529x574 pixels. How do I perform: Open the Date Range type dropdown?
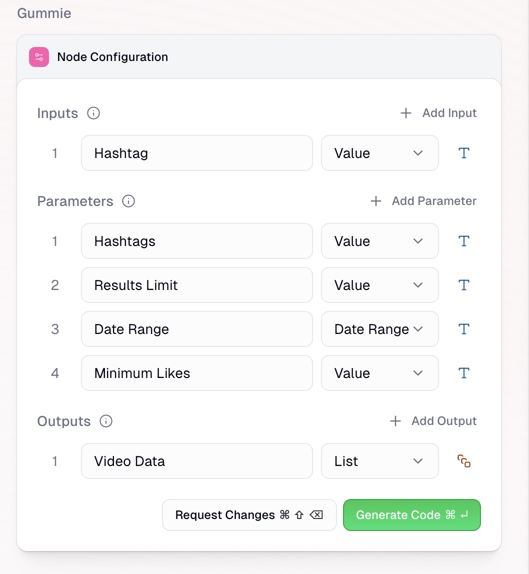379,329
